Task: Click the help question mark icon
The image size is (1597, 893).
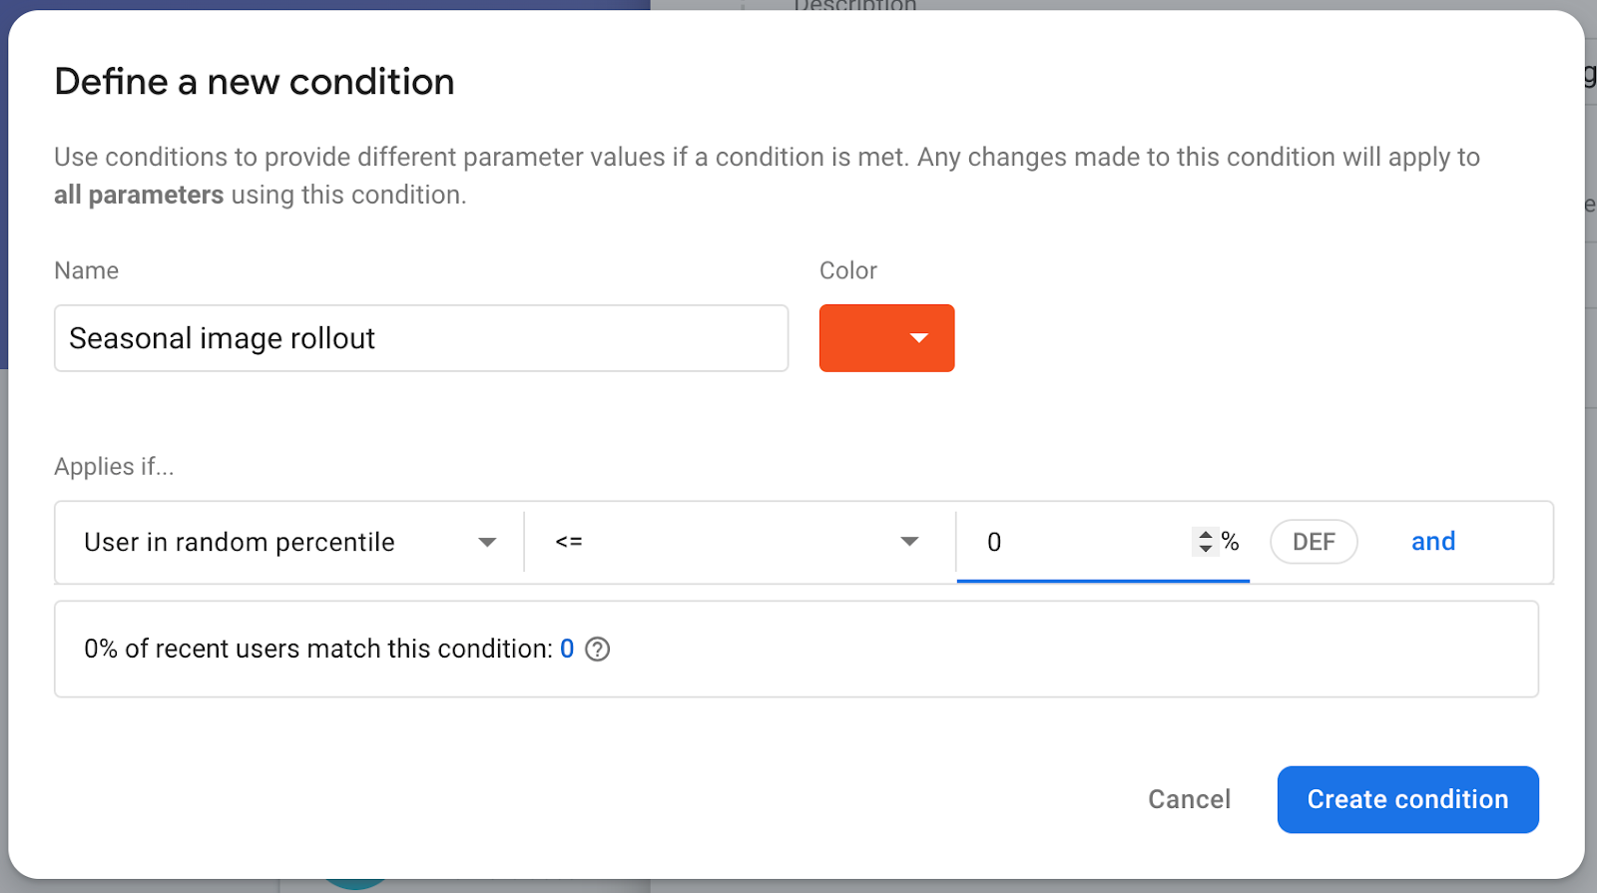Action: coord(597,650)
